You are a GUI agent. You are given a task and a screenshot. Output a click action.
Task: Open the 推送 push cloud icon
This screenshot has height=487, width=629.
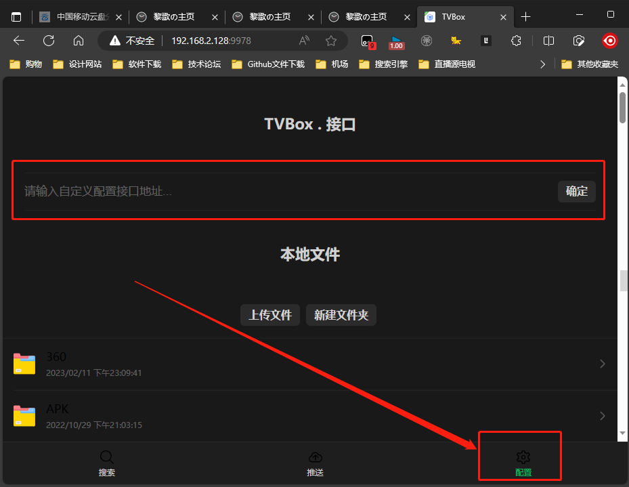point(316,457)
